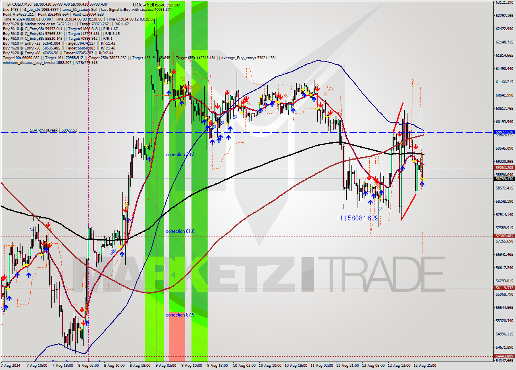Click the 'Line:1483 | h1_atr_c0' status line
Viewport: 516px width, 370px height.
[x=87, y=9]
